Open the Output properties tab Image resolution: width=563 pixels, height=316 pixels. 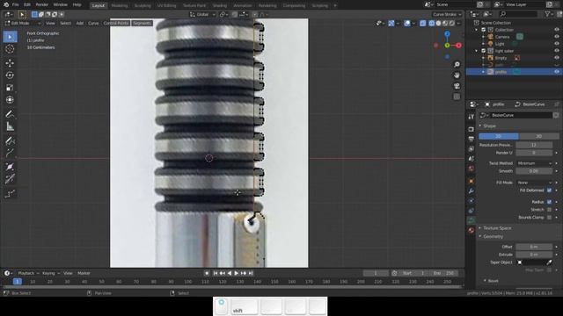click(x=472, y=139)
